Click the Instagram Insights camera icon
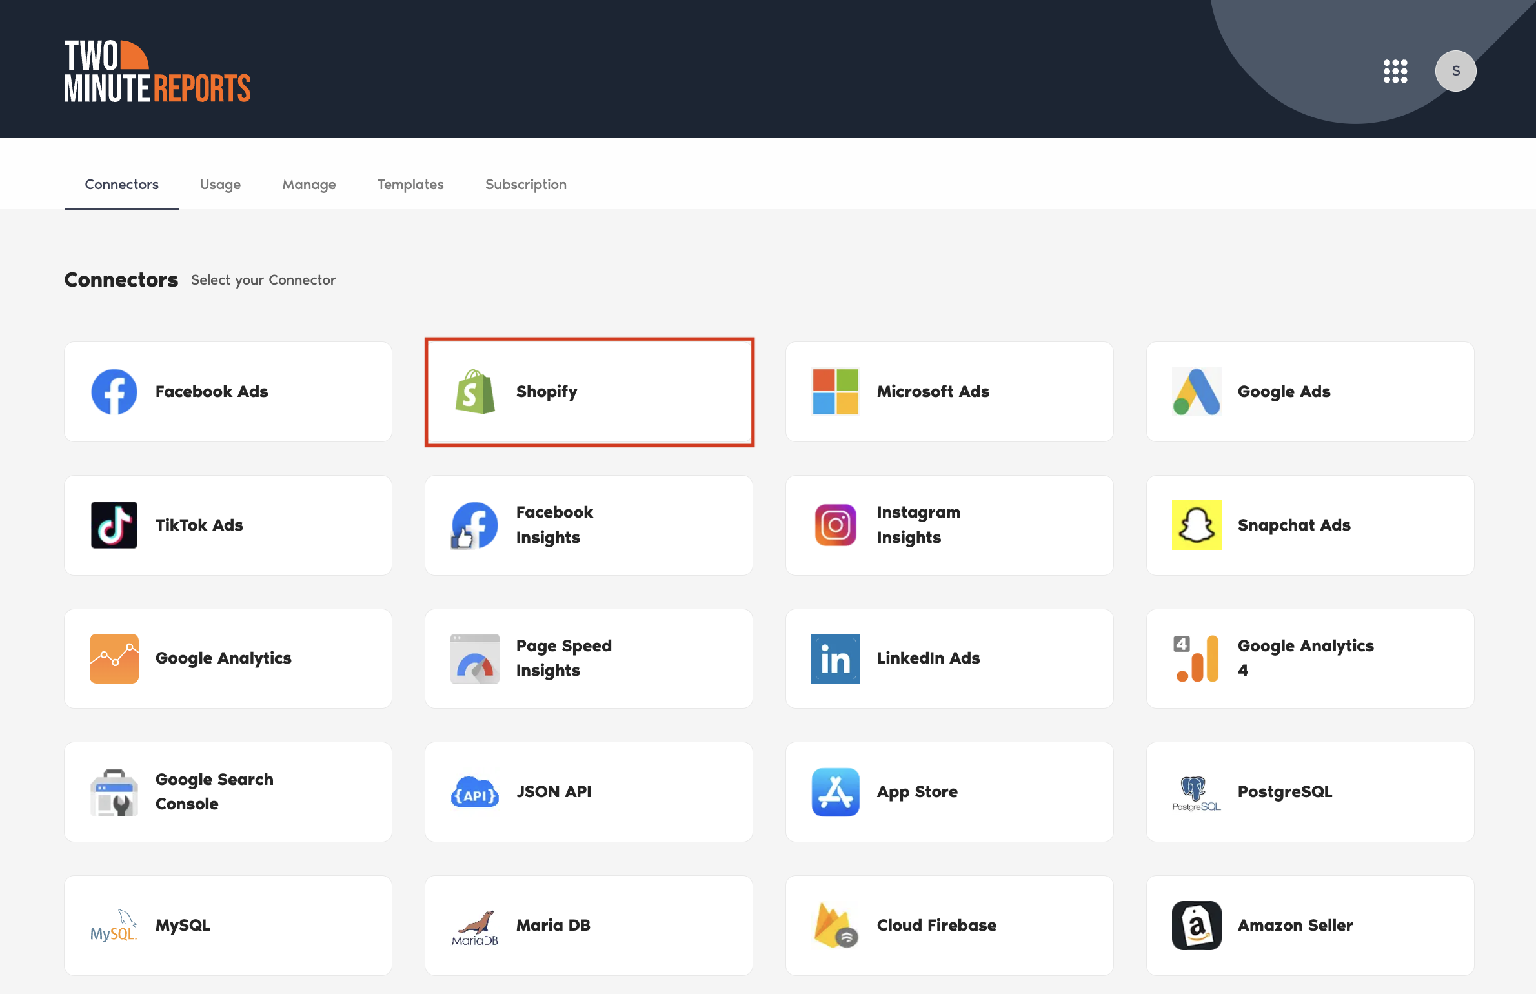This screenshot has height=994, width=1536. coord(835,525)
